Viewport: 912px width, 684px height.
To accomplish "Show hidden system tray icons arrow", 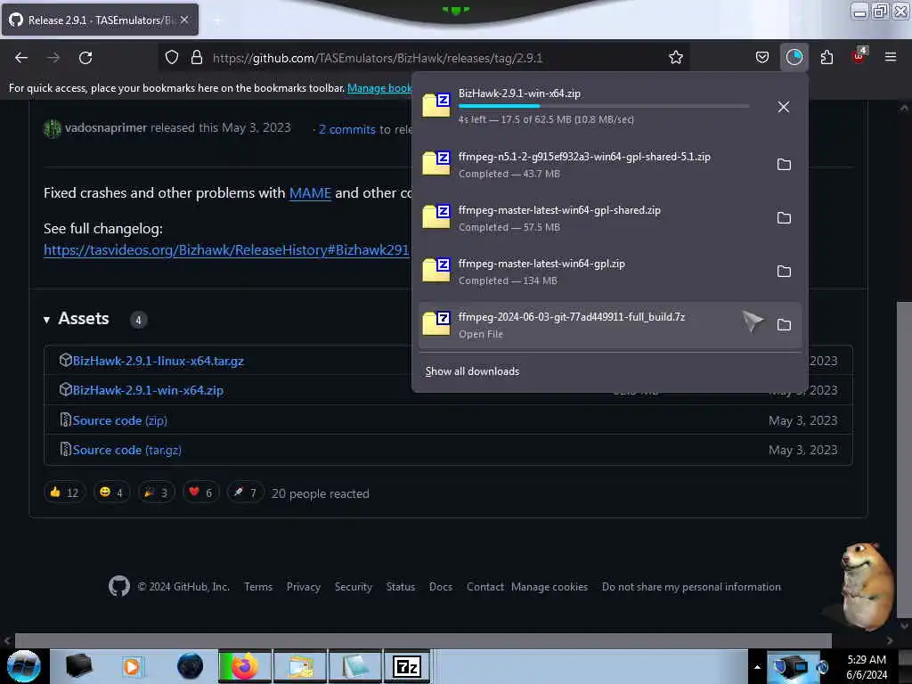I will point(757,667).
